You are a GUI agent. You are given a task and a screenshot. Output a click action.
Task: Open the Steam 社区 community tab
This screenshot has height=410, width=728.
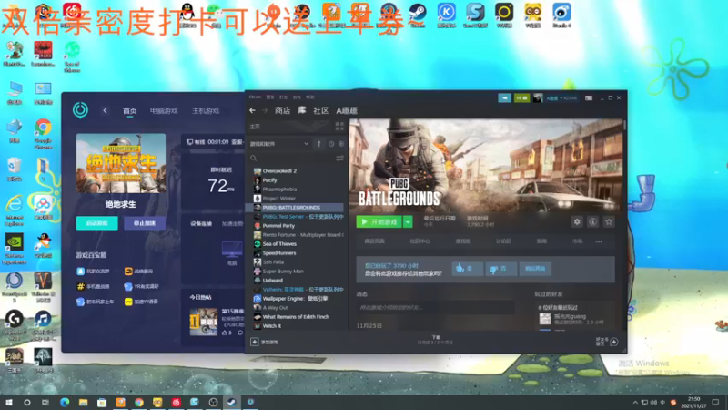[321, 110]
